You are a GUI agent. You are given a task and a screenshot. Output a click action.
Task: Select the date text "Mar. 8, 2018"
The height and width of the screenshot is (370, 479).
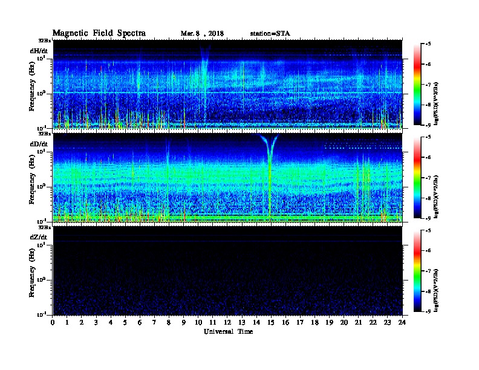[202, 34]
